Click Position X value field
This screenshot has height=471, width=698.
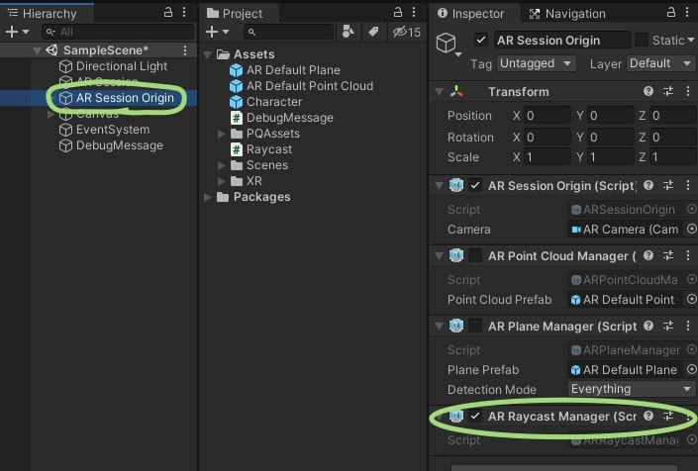548,116
